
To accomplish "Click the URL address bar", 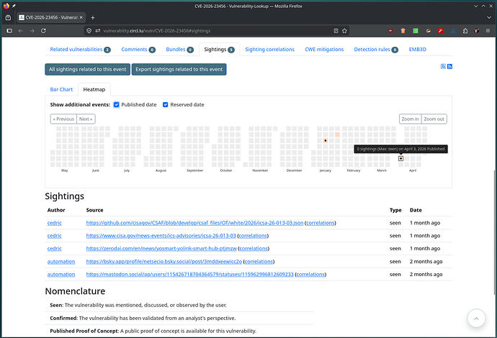I will coord(216,31).
